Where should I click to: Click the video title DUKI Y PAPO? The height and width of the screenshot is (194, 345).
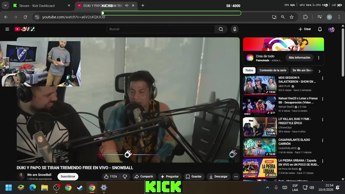pyautogui.click(x=75, y=168)
